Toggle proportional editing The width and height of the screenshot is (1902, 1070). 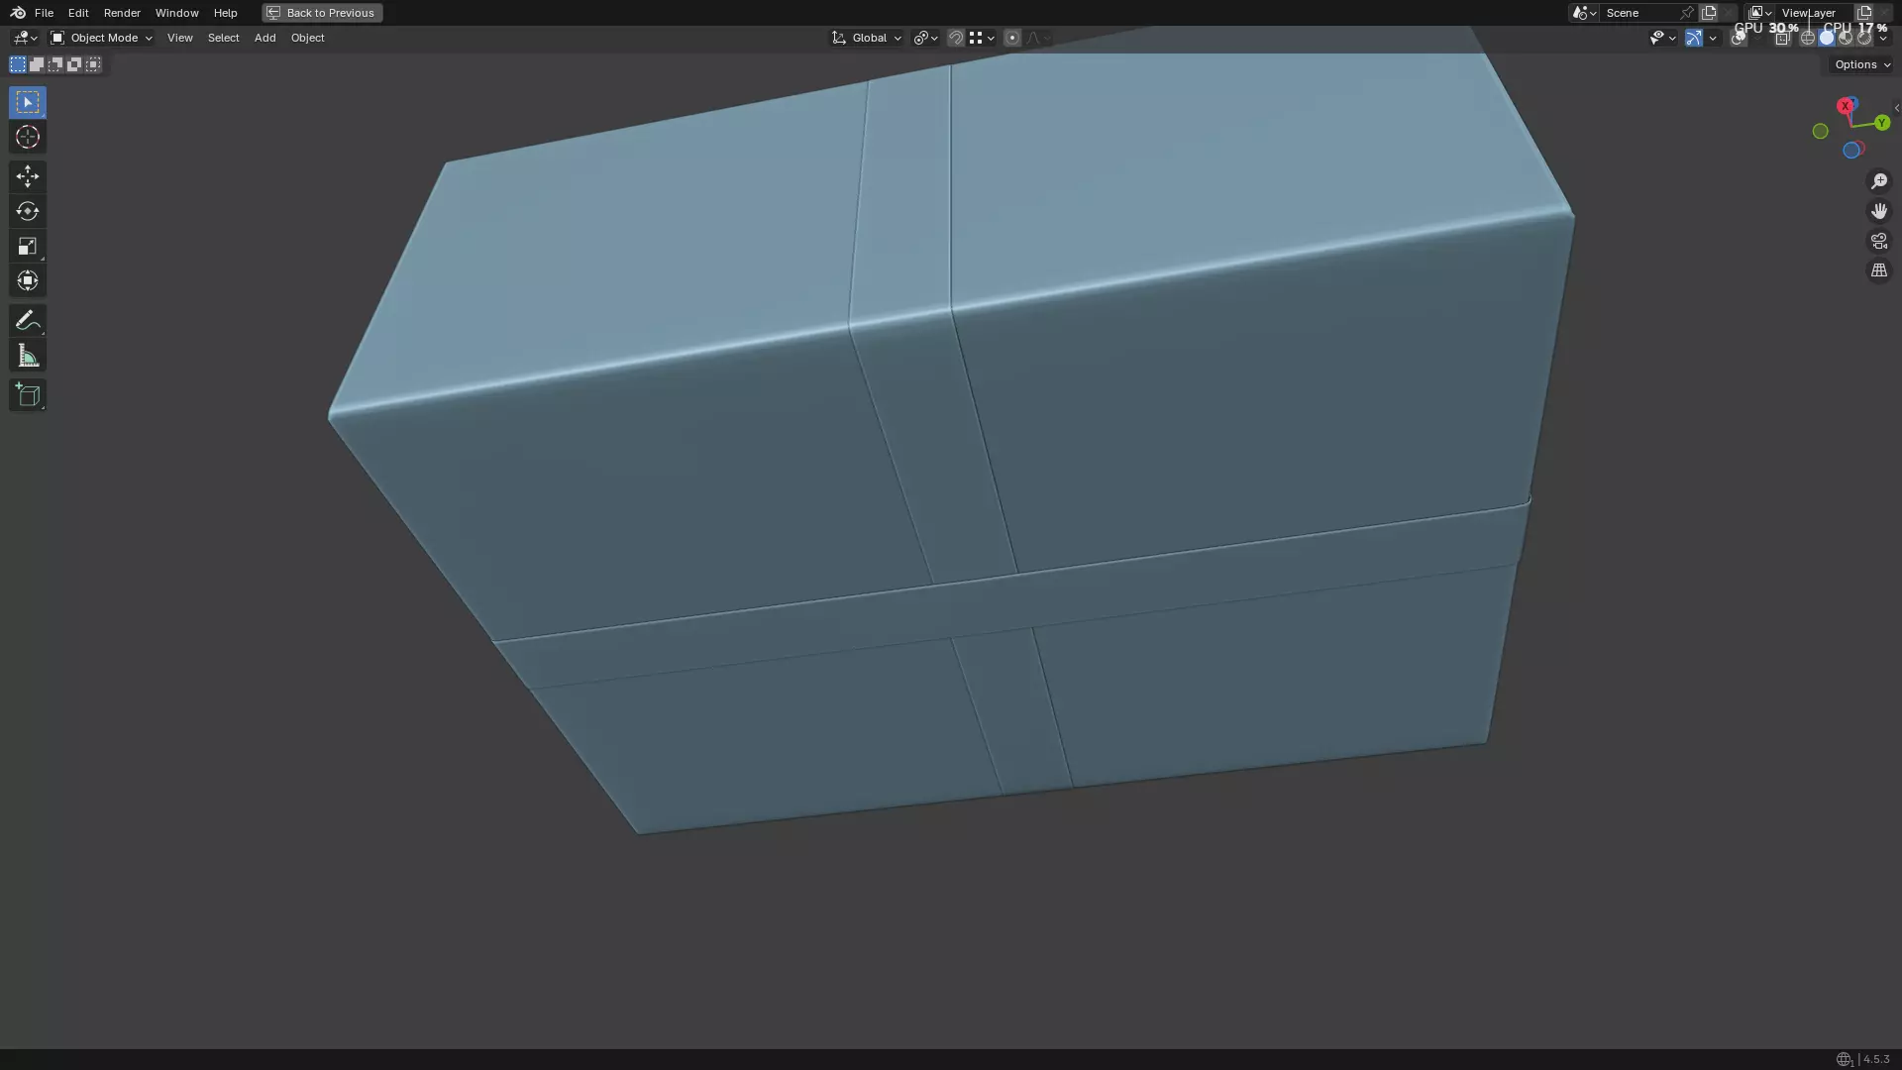pyautogui.click(x=1012, y=38)
